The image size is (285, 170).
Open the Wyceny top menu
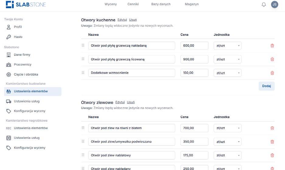[110, 4]
